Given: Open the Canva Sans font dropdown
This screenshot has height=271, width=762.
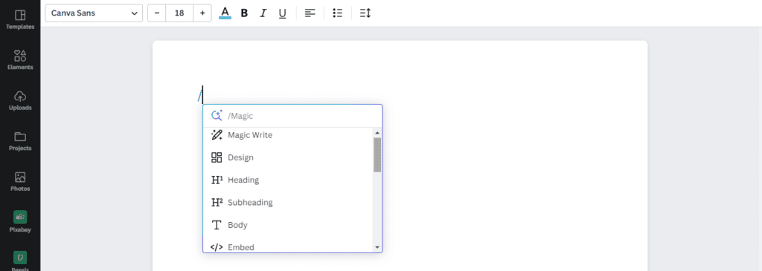Looking at the screenshot, I should 94,13.
